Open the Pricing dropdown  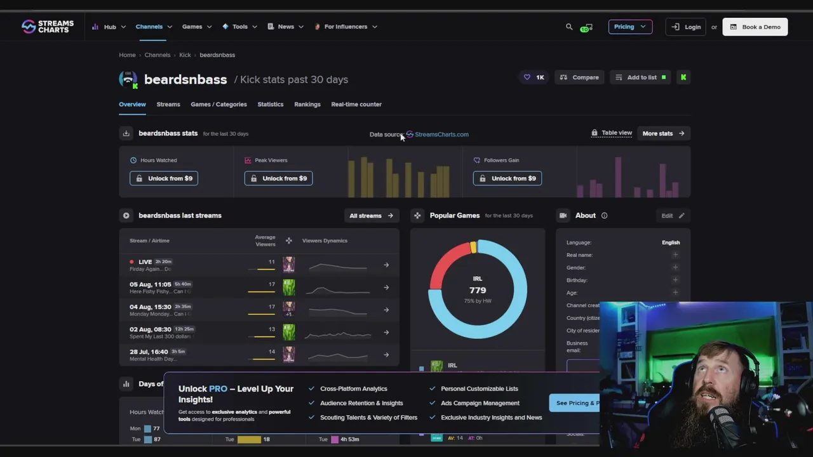630,27
